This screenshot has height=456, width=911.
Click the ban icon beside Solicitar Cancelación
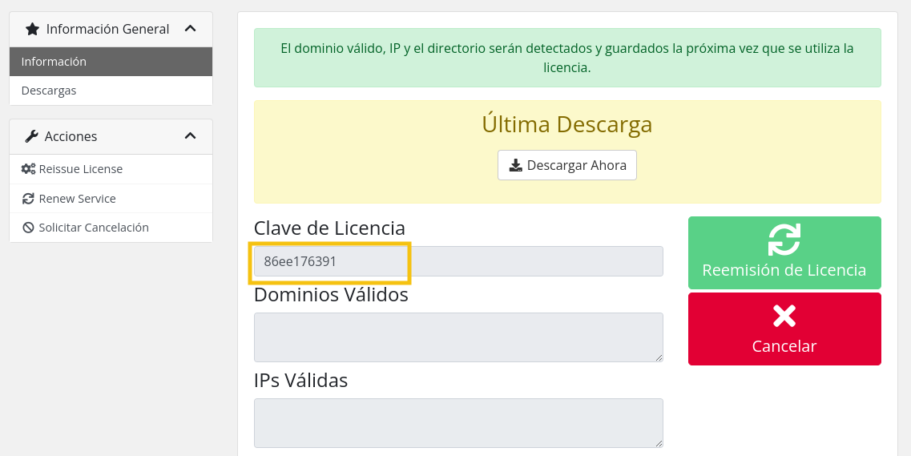click(28, 228)
